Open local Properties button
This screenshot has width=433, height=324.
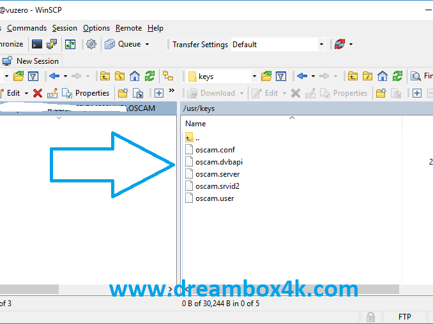[x=86, y=93]
